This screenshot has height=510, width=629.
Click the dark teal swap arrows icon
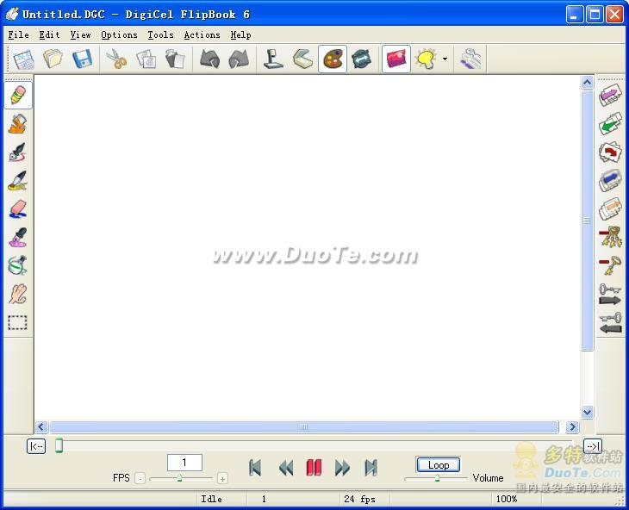click(x=361, y=59)
